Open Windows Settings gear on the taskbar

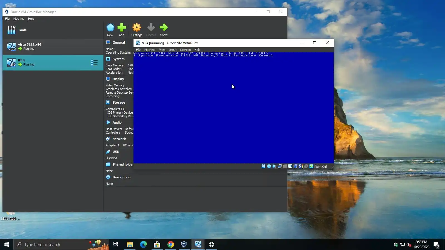click(211, 244)
